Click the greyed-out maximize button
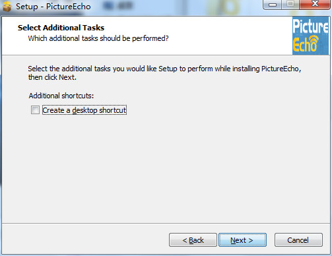This screenshot has width=332, height=256. click(x=290, y=5)
